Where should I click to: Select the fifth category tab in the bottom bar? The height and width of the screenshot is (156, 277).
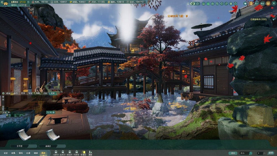point(36,153)
